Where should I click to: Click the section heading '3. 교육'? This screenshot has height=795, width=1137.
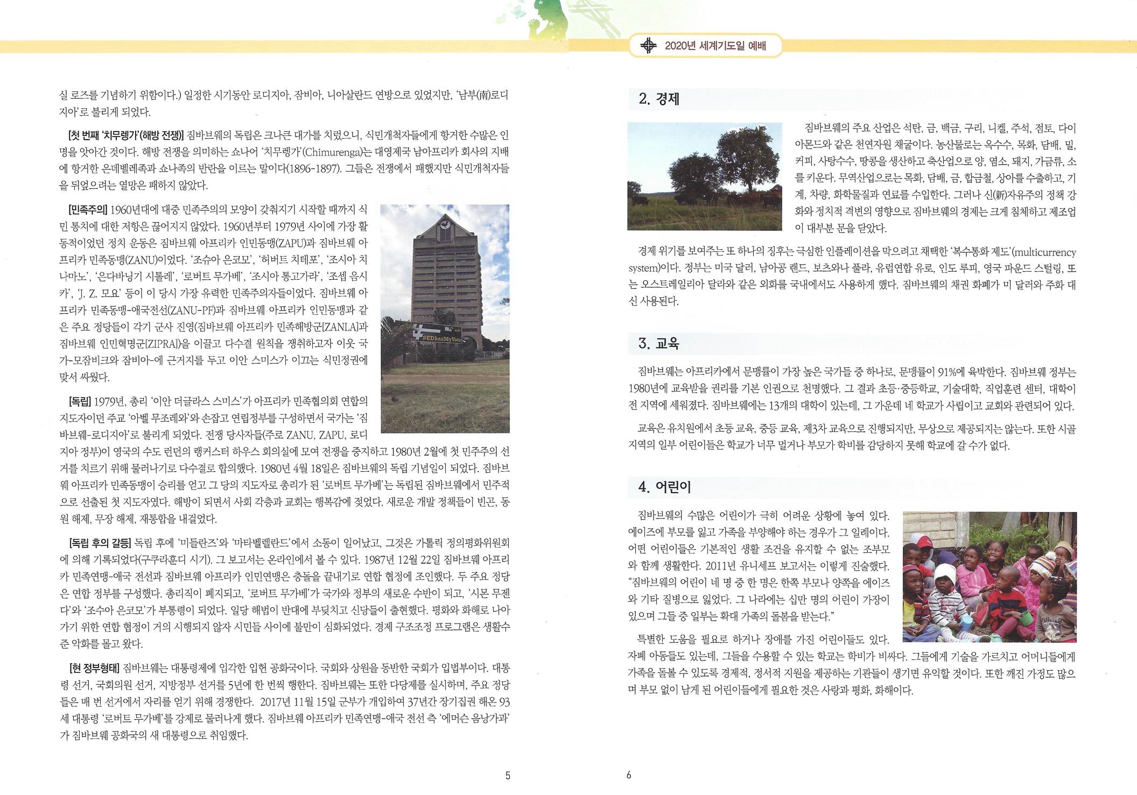point(659,343)
